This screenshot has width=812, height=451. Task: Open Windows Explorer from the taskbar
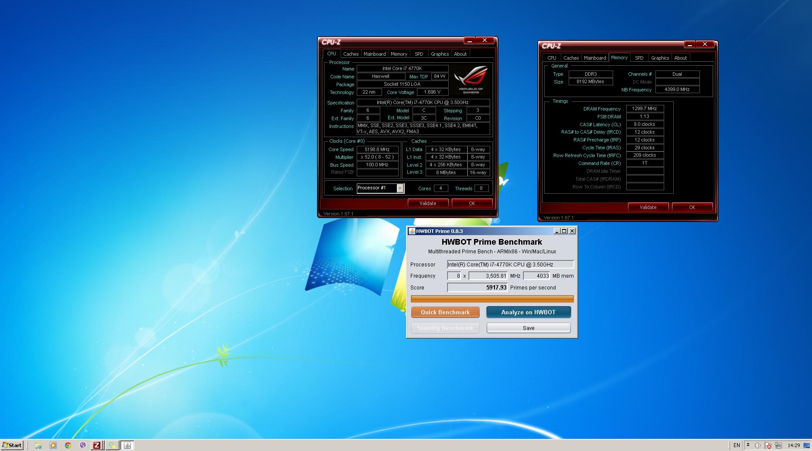(38, 445)
